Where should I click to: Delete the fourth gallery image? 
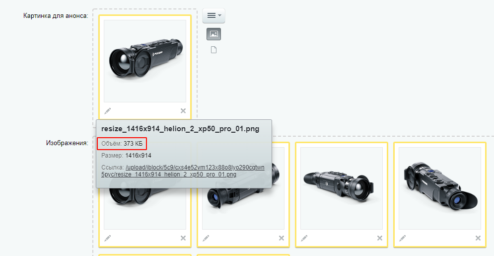[x=478, y=238]
